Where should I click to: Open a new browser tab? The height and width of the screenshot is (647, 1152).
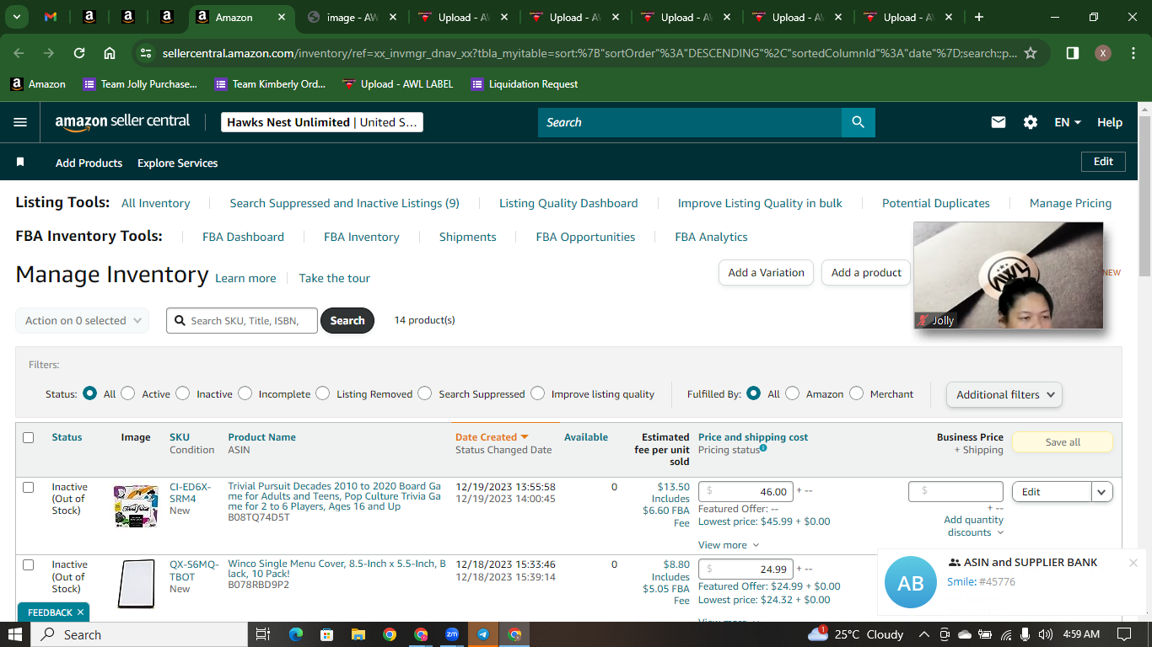coord(979,17)
